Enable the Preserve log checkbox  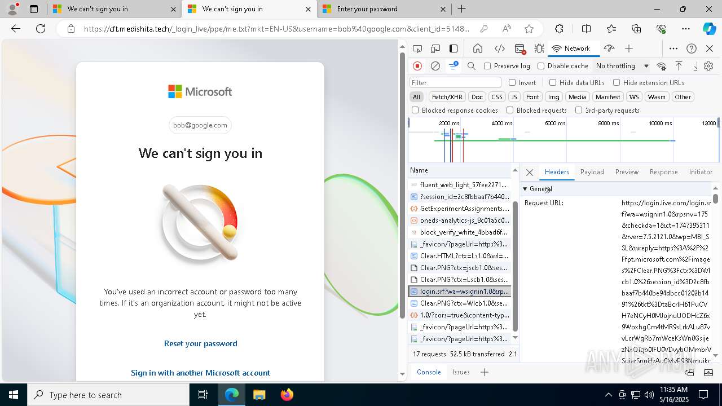[x=487, y=66]
